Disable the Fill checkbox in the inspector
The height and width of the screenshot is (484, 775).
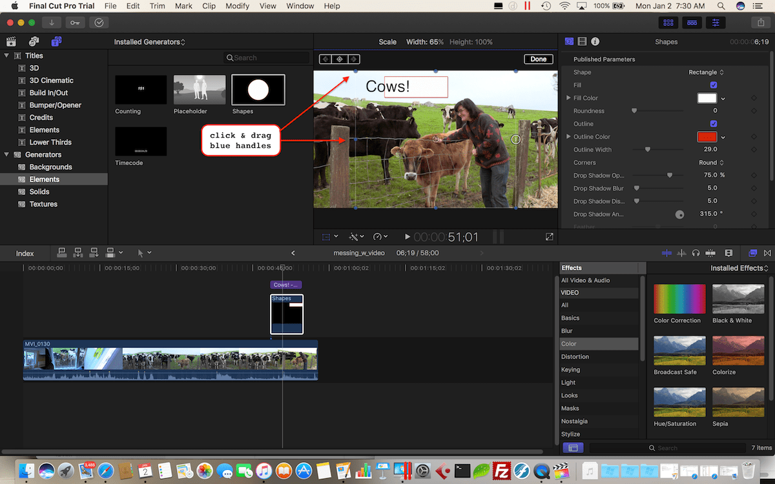[x=713, y=85]
